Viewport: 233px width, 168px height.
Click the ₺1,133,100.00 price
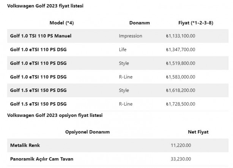[180, 36]
